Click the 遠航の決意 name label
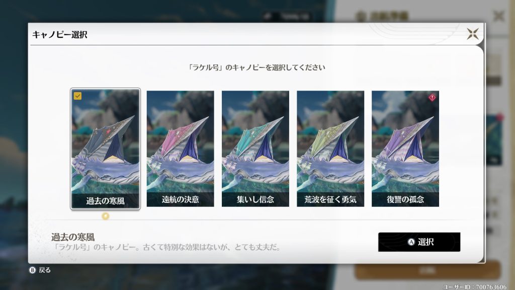 [181, 199]
